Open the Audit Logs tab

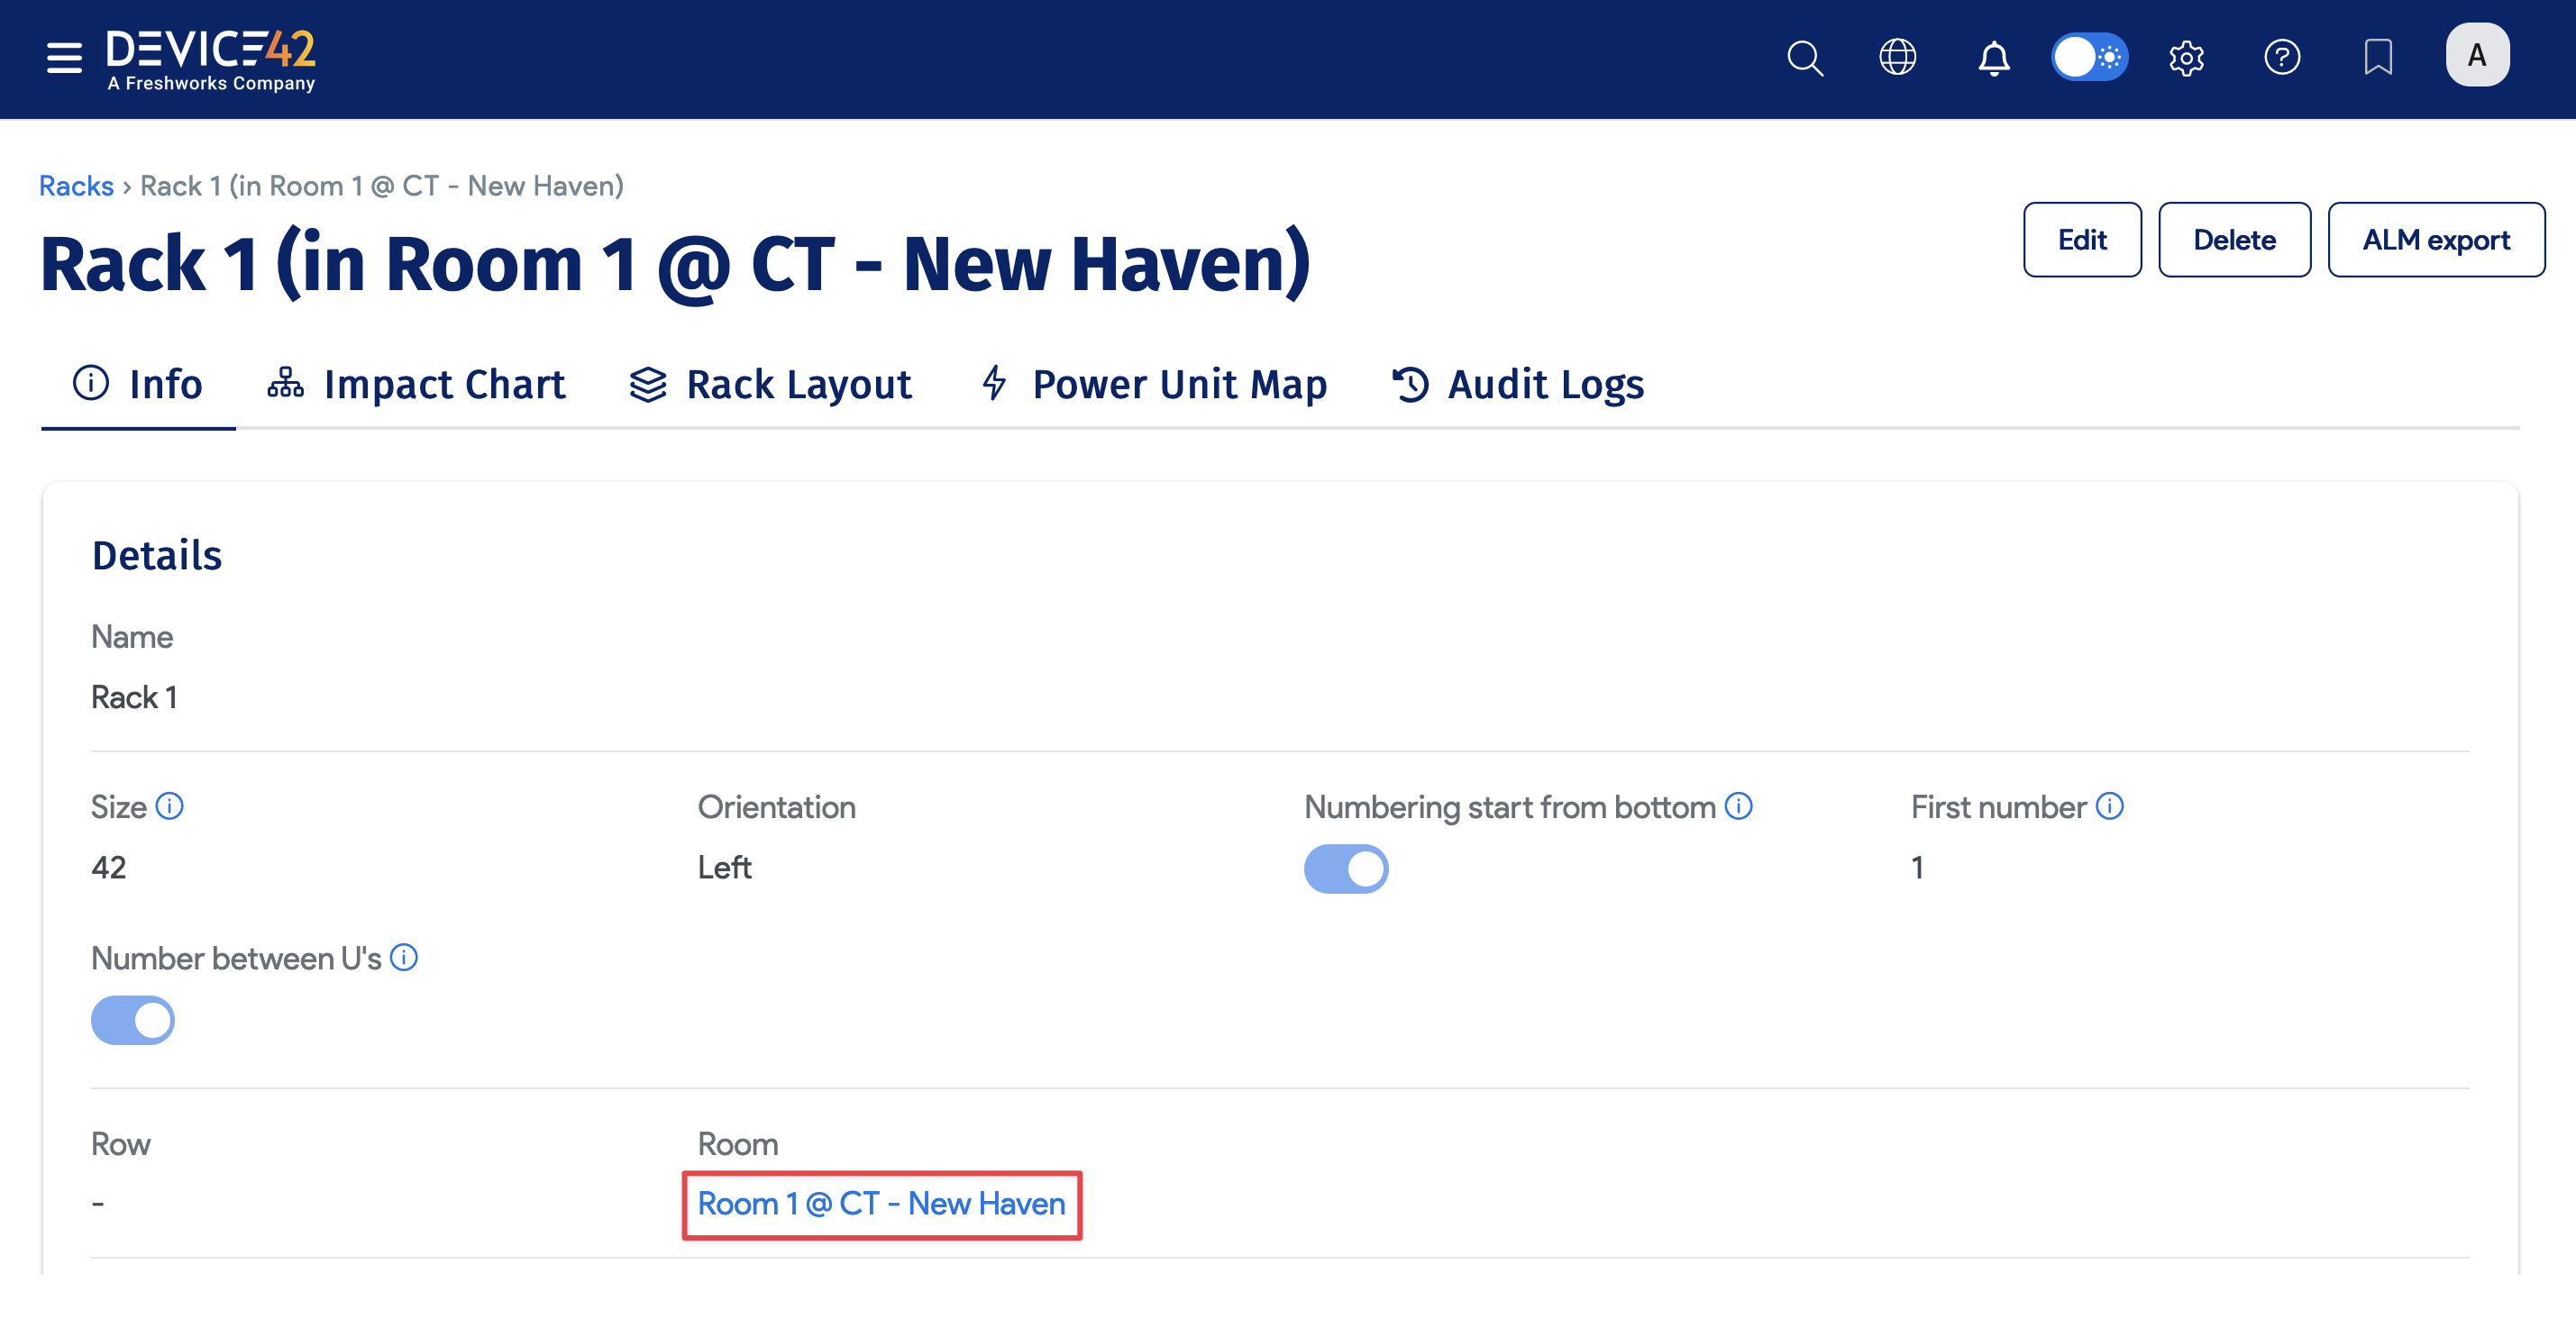(1518, 385)
